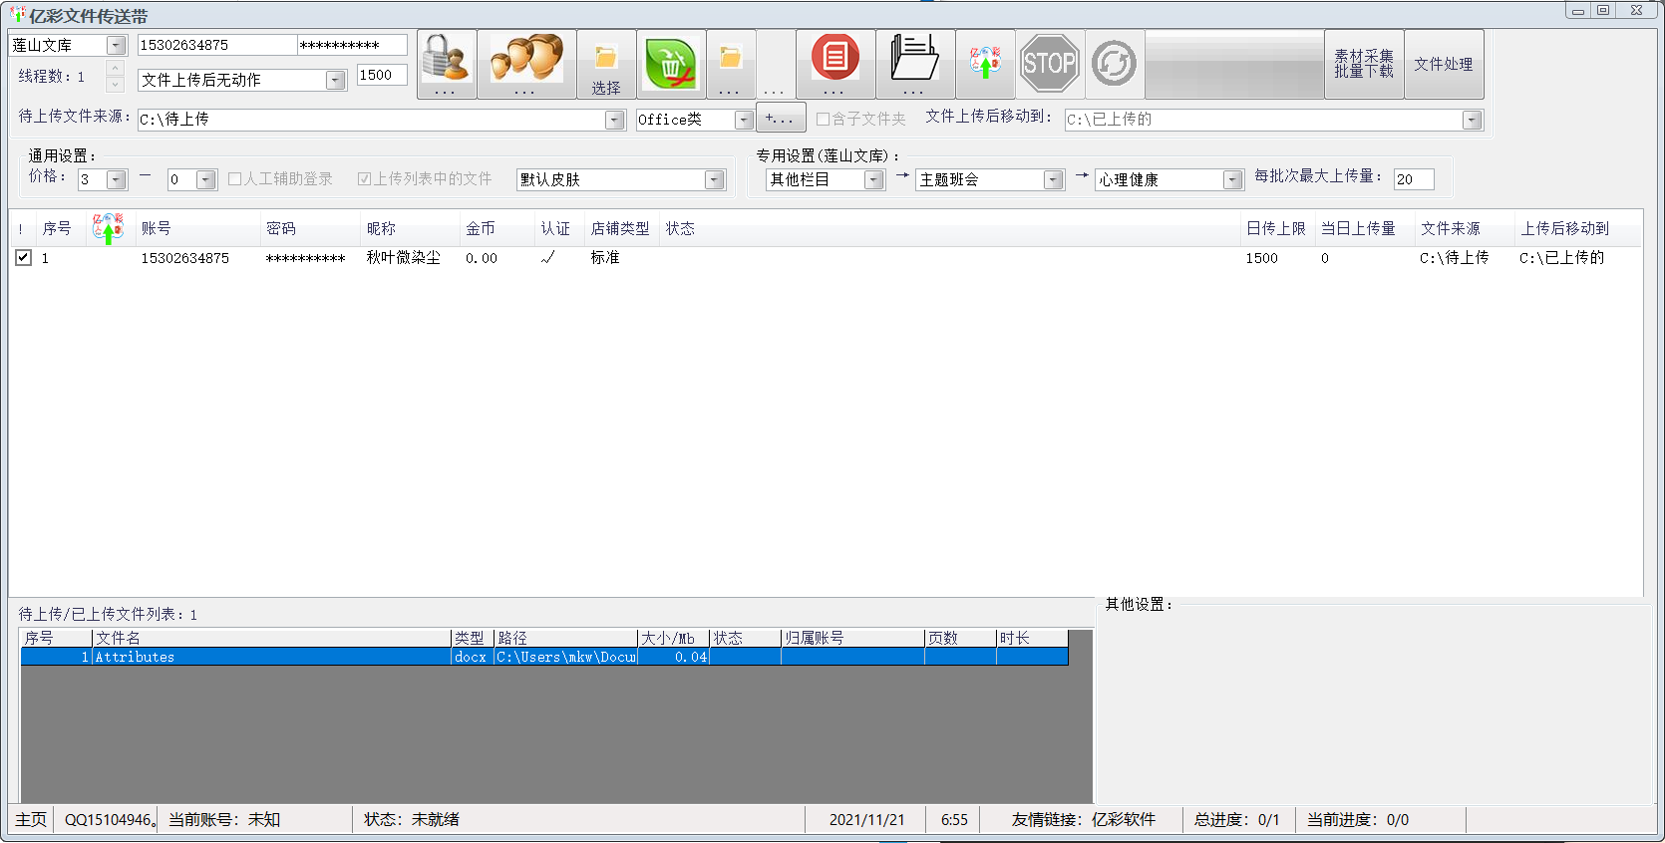Open the price maximum dropdown showing 0
This screenshot has height=843, width=1665.
tap(206, 179)
